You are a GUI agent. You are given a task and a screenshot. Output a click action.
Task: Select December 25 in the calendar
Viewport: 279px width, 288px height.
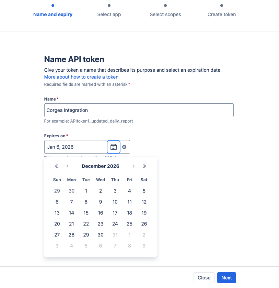click(x=129, y=224)
